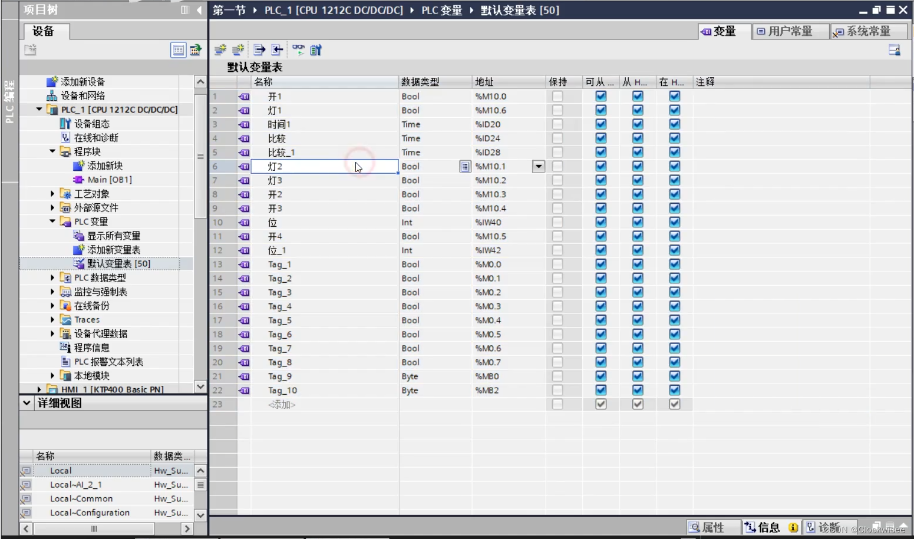The width and height of the screenshot is (914, 539).
Task: Switch to the 系统常量 tab
Action: (x=869, y=31)
